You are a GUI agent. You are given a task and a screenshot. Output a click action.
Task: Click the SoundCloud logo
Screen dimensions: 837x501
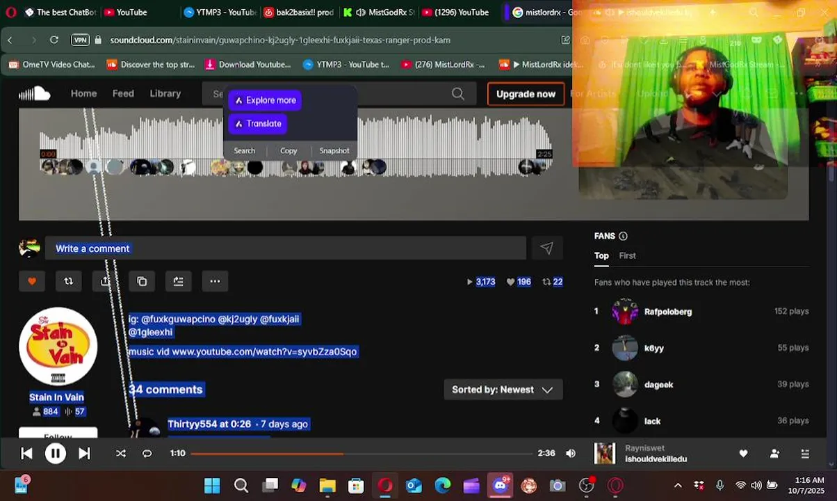(x=34, y=94)
